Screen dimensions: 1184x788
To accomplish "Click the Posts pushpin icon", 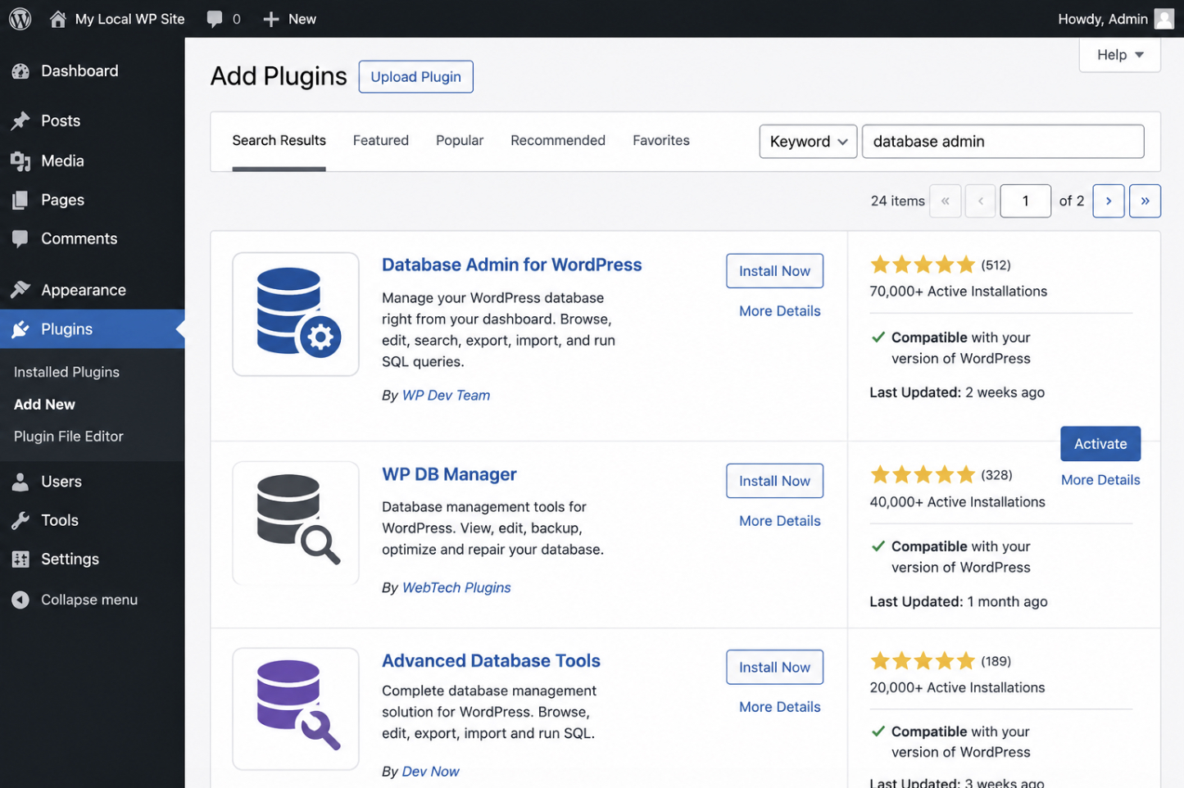I will 20,121.
